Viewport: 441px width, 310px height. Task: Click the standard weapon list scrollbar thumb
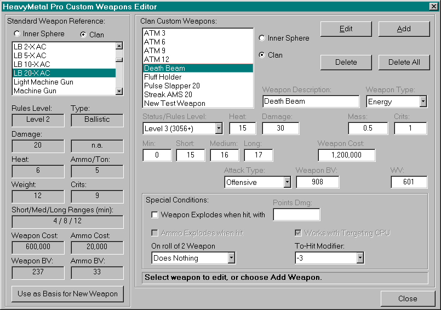119,60
